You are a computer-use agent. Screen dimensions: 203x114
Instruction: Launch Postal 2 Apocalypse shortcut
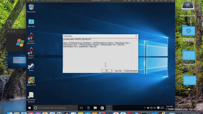point(31,38)
